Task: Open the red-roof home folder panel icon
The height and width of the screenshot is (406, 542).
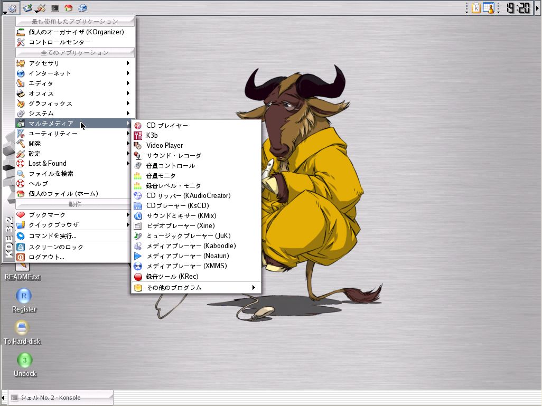Action: (x=69, y=7)
